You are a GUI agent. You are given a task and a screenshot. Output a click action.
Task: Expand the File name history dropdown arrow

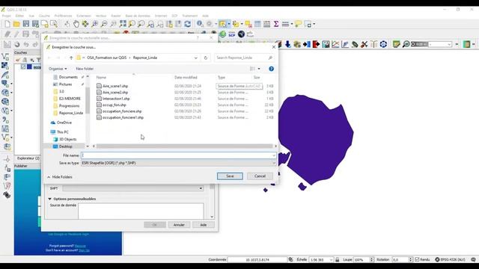pyautogui.click(x=274, y=155)
